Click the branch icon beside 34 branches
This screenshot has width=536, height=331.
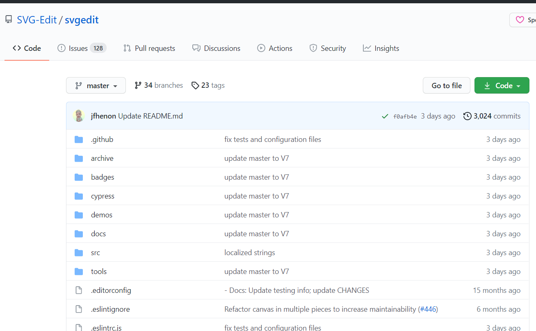(x=138, y=85)
